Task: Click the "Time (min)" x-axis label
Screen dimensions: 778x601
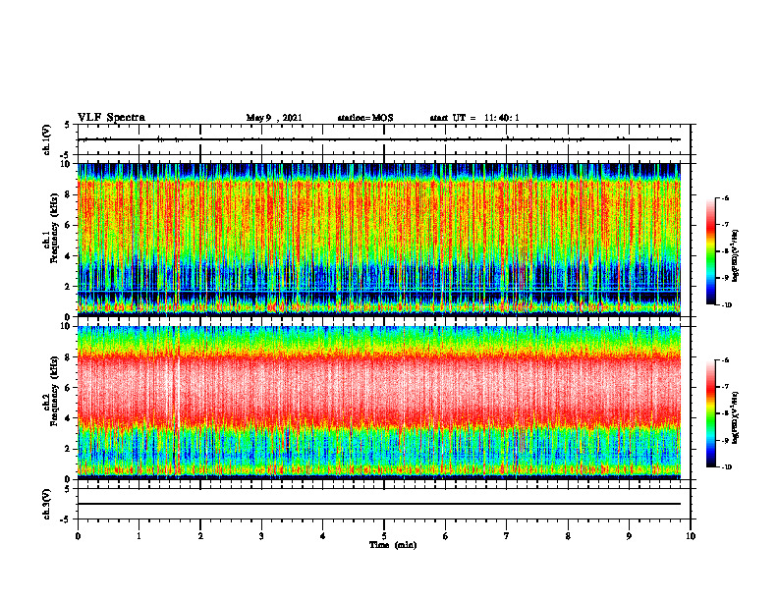Action: [x=393, y=545]
